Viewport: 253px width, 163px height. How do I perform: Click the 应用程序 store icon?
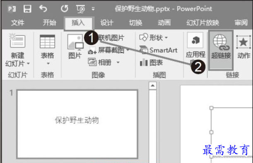(x=195, y=40)
